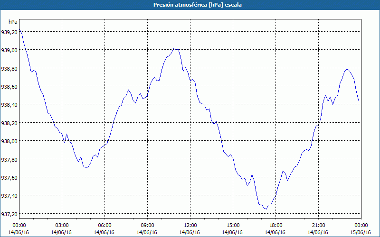Select the 21:00 time axis label

point(318,225)
